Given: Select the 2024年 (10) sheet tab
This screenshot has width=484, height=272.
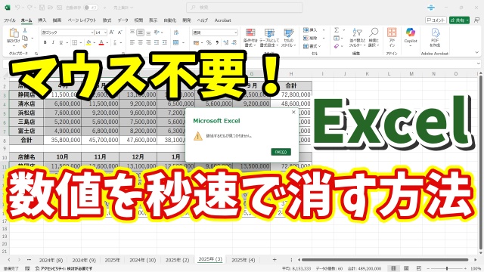Looking at the screenshot, I should [142, 260].
